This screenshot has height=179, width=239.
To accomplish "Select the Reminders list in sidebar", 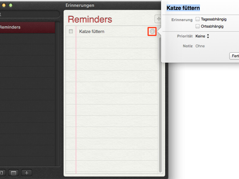I will (x=27, y=27).
